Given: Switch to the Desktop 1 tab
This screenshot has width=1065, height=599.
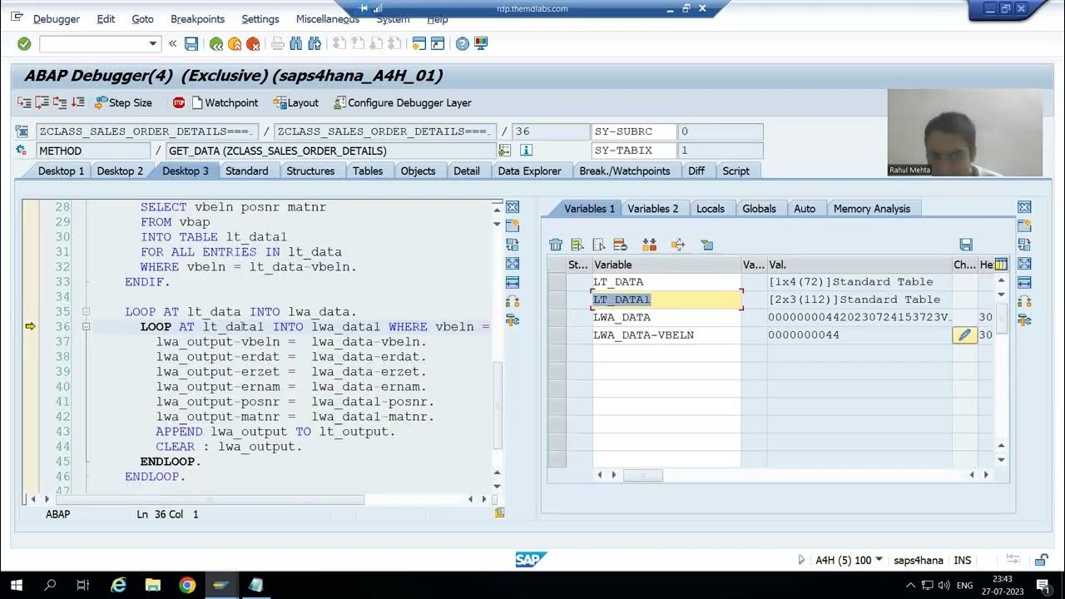Looking at the screenshot, I should point(61,171).
